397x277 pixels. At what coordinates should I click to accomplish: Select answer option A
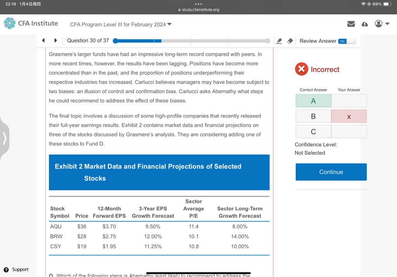tap(313, 101)
